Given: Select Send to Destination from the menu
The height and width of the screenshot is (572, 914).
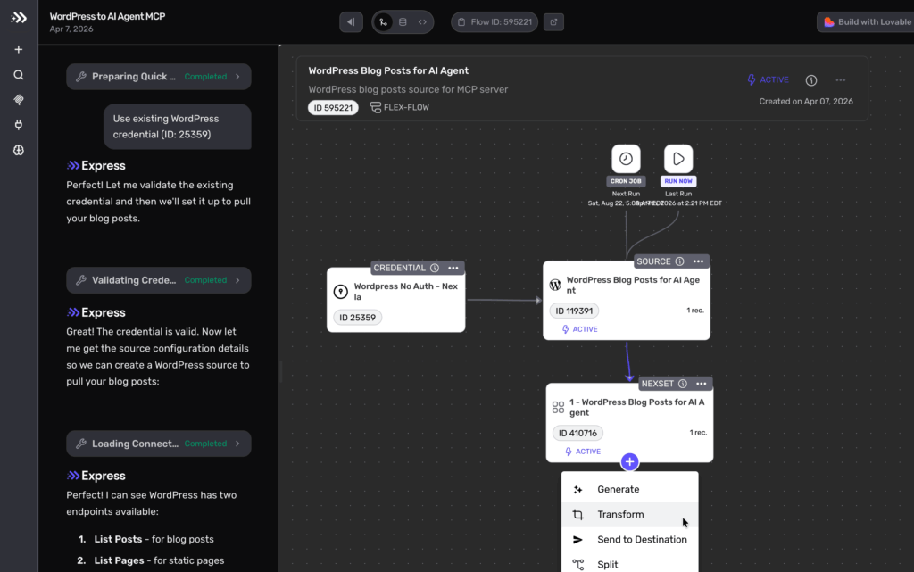Looking at the screenshot, I should pos(629,540).
